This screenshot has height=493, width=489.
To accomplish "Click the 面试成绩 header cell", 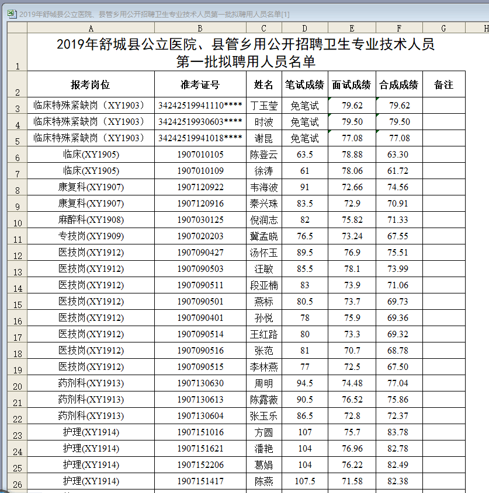I will tap(352, 84).
